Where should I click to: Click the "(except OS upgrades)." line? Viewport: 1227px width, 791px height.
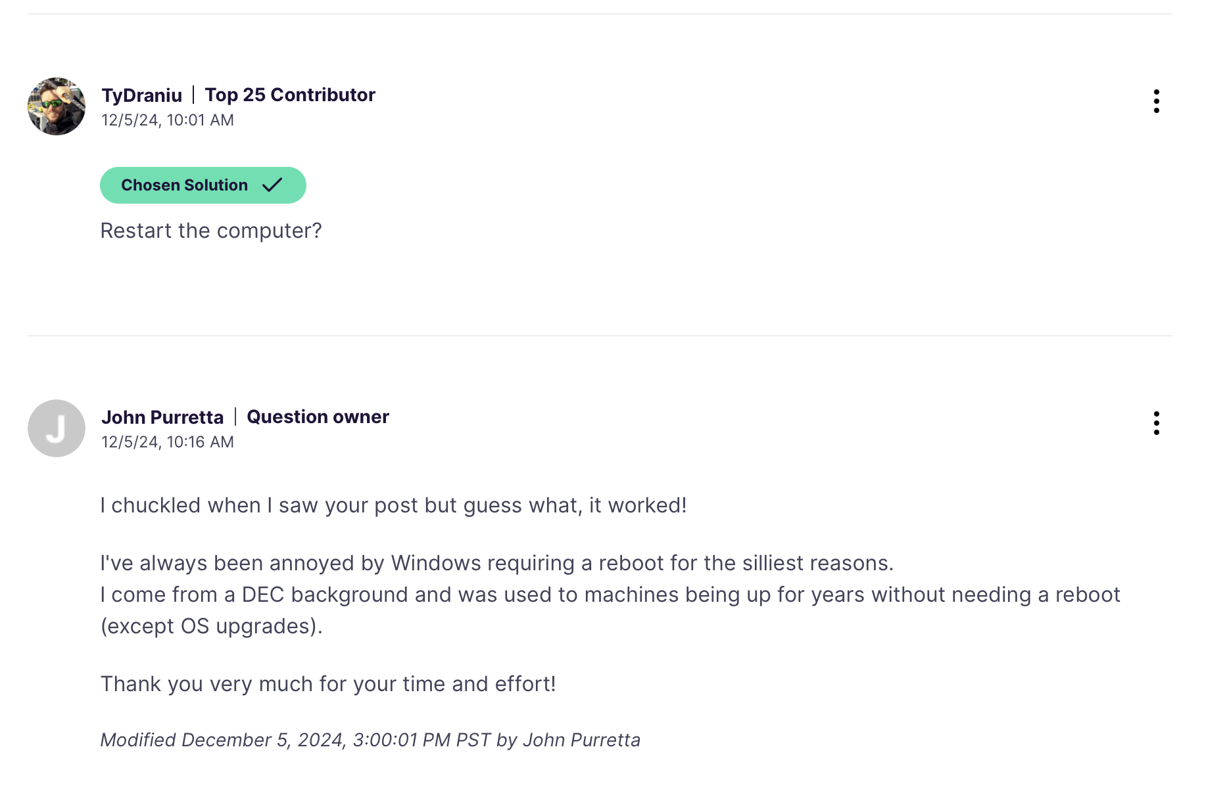tap(212, 626)
